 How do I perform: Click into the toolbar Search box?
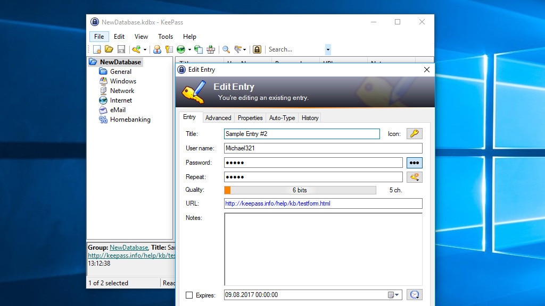click(x=296, y=49)
